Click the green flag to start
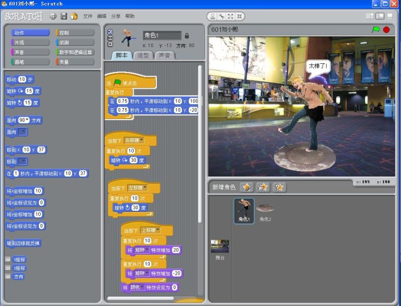 coord(375,30)
